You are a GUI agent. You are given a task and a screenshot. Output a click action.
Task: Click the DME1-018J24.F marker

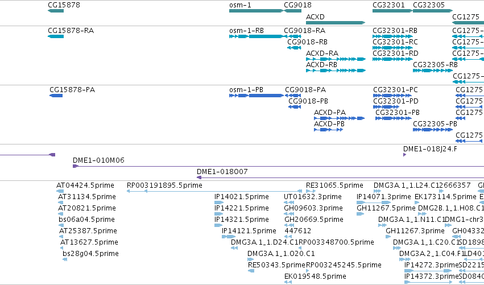click(405, 155)
